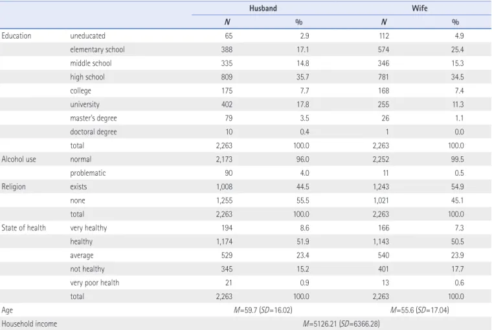Click the cell showing 90
The width and height of the screenshot is (492, 330).
point(229,173)
